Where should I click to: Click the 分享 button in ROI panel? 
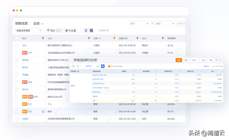point(203,60)
